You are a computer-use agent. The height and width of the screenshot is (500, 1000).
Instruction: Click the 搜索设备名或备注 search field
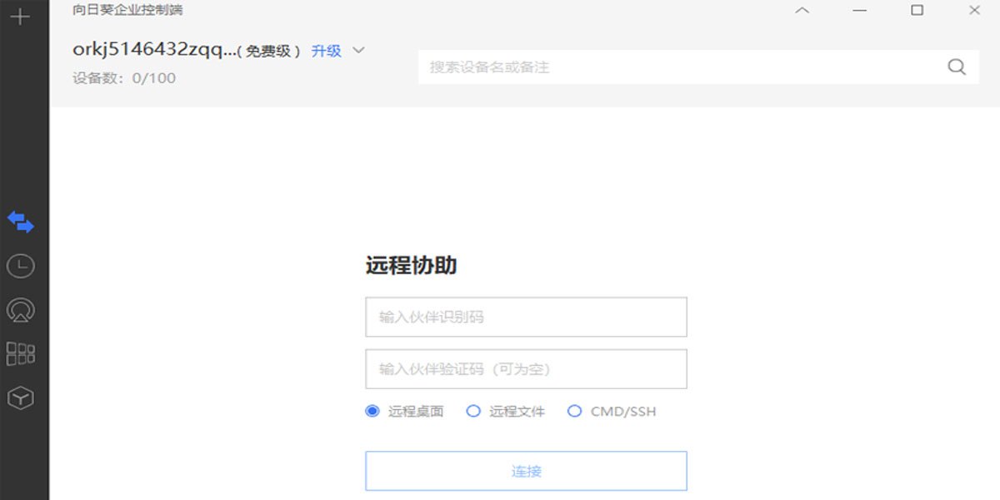point(683,67)
